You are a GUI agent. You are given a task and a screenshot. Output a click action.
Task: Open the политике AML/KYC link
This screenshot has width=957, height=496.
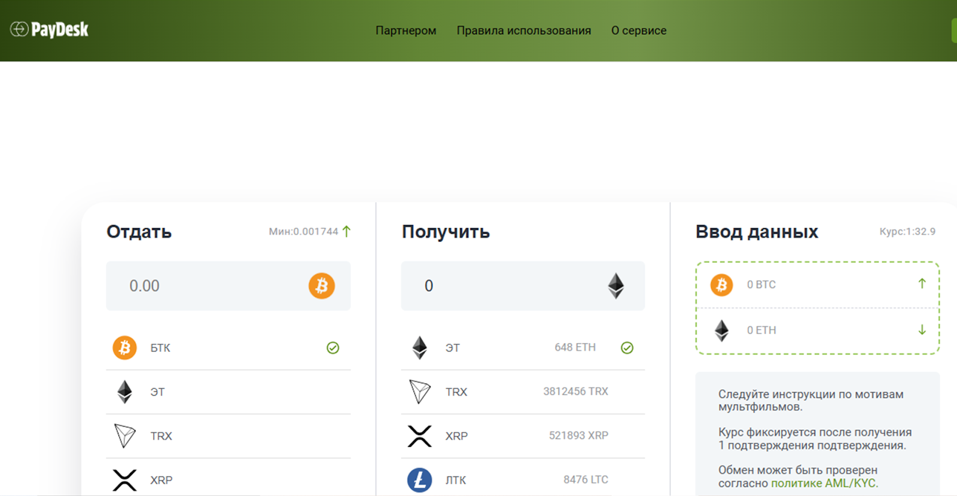point(823,483)
